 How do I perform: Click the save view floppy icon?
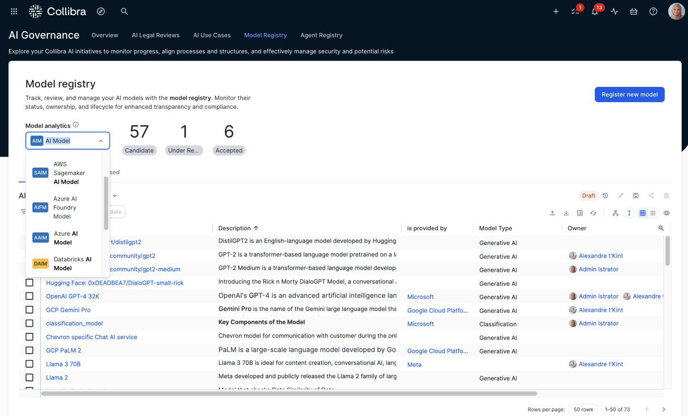(636, 196)
